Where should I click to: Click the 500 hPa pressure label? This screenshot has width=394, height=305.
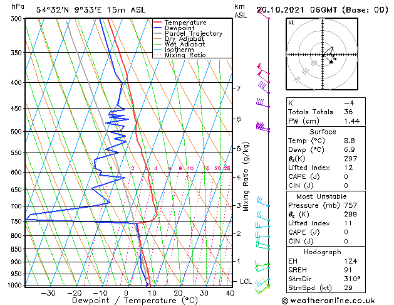[18, 132]
